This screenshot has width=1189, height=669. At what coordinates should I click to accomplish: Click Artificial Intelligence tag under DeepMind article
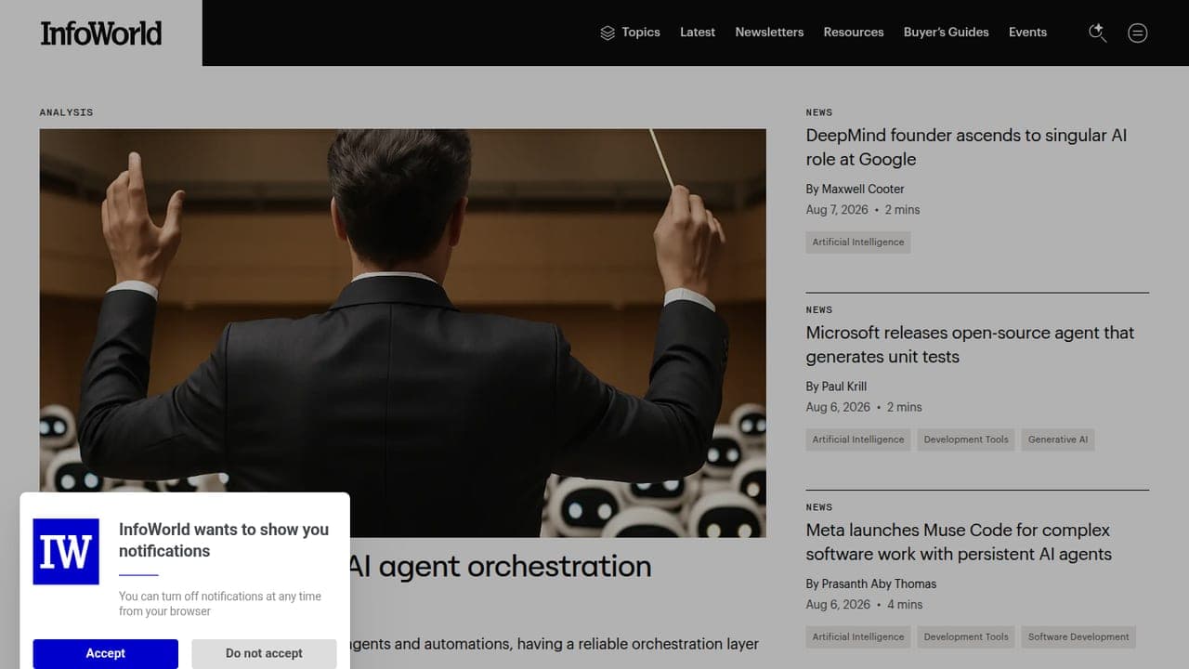(858, 243)
